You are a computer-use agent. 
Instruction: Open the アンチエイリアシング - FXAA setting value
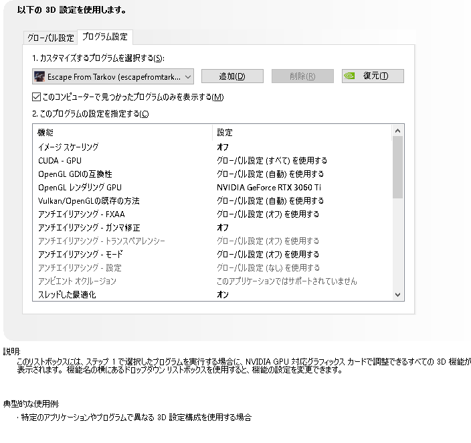268,214
